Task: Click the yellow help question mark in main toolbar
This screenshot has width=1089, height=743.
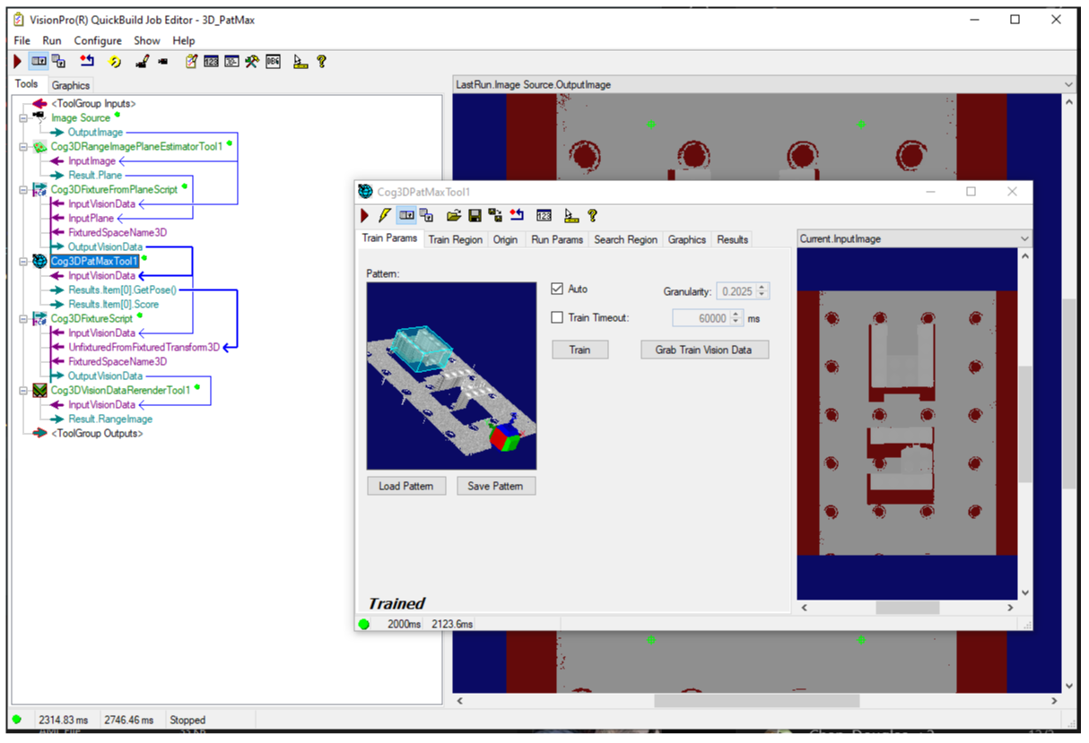Action: pyautogui.click(x=321, y=62)
